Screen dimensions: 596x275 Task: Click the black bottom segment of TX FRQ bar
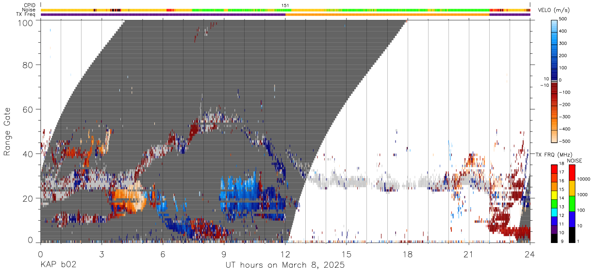tap(555, 238)
